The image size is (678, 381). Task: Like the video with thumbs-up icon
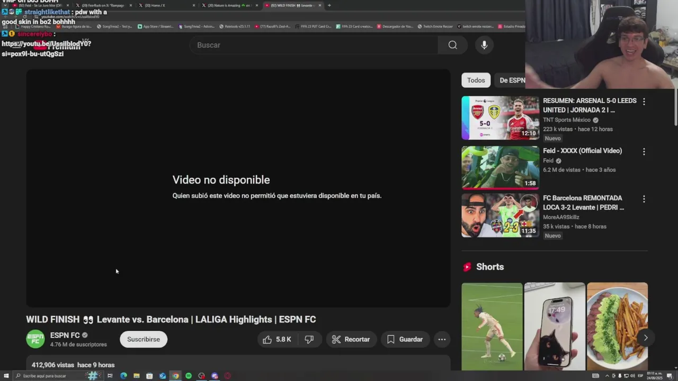coord(278,339)
